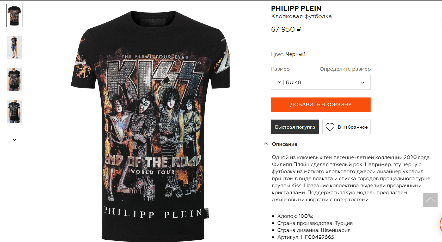Click the Быстрая покупка button
Image resolution: width=442 pixels, height=242 pixels.
click(x=295, y=127)
